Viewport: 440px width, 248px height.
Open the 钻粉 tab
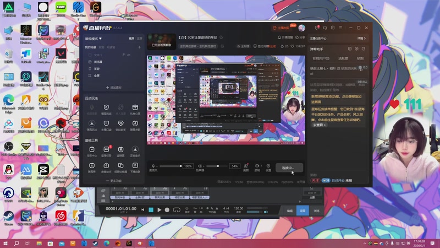(360, 58)
